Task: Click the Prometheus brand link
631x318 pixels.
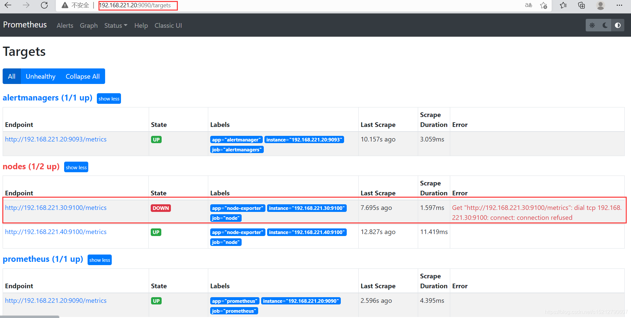Action: point(25,25)
